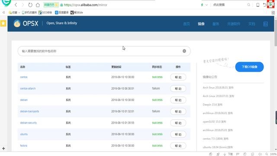Click the login icon at header far right

pos(265,24)
